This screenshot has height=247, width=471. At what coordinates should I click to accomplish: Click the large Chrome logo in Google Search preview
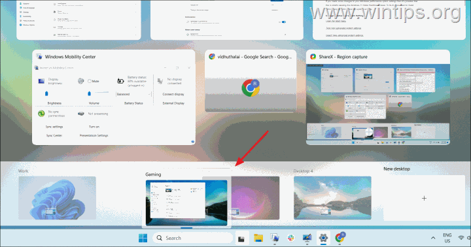(251, 88)
